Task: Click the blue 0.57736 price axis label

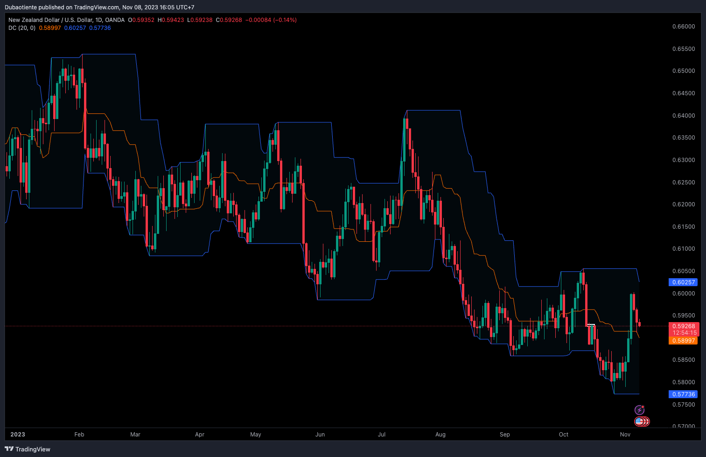Action: [683, 394]
